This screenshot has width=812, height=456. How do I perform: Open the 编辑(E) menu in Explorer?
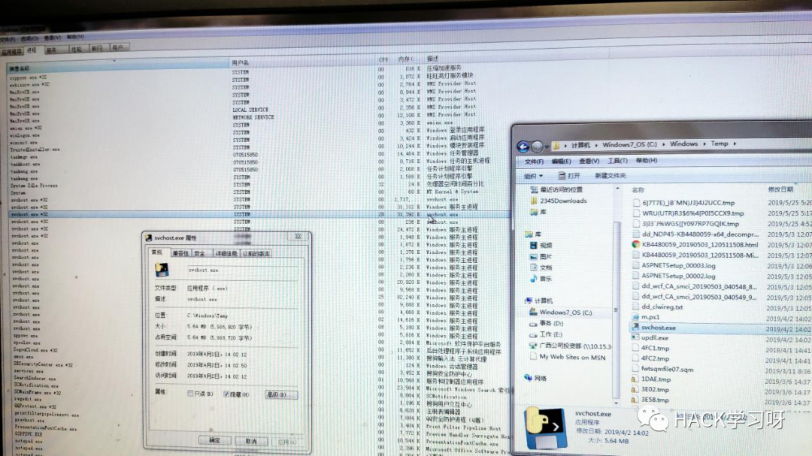click(561, 162)
